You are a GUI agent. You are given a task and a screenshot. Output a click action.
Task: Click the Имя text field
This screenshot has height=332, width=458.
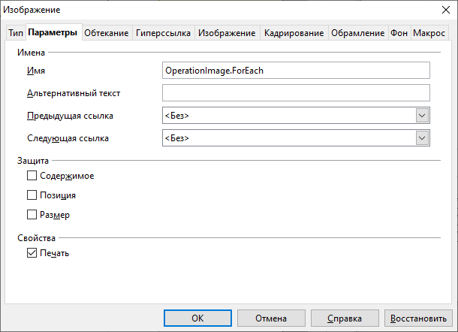tap(295, 70)
